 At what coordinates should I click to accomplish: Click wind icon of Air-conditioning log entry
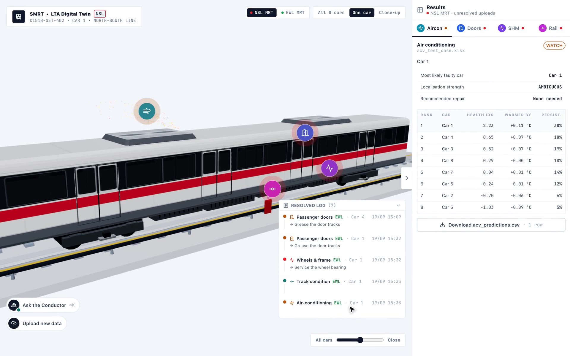(292, 303)
